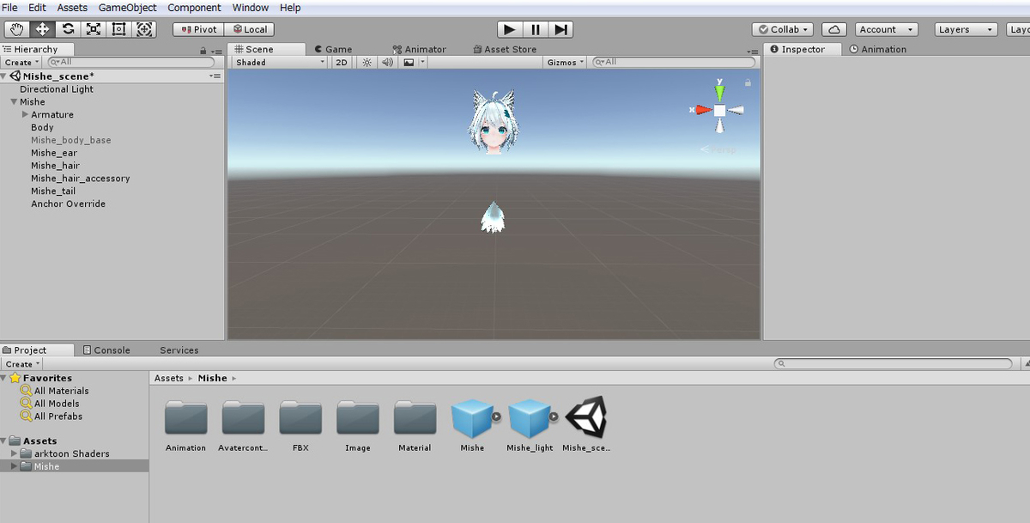Screen dimensions: 1030x523
Task: Click the Hierarchy search field
Action: click(x=130, y=63)
